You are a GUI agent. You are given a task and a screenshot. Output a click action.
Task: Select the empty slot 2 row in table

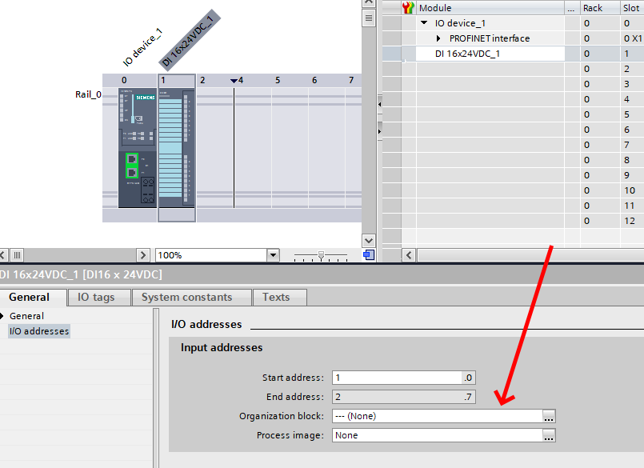click(x=514, y=69)
